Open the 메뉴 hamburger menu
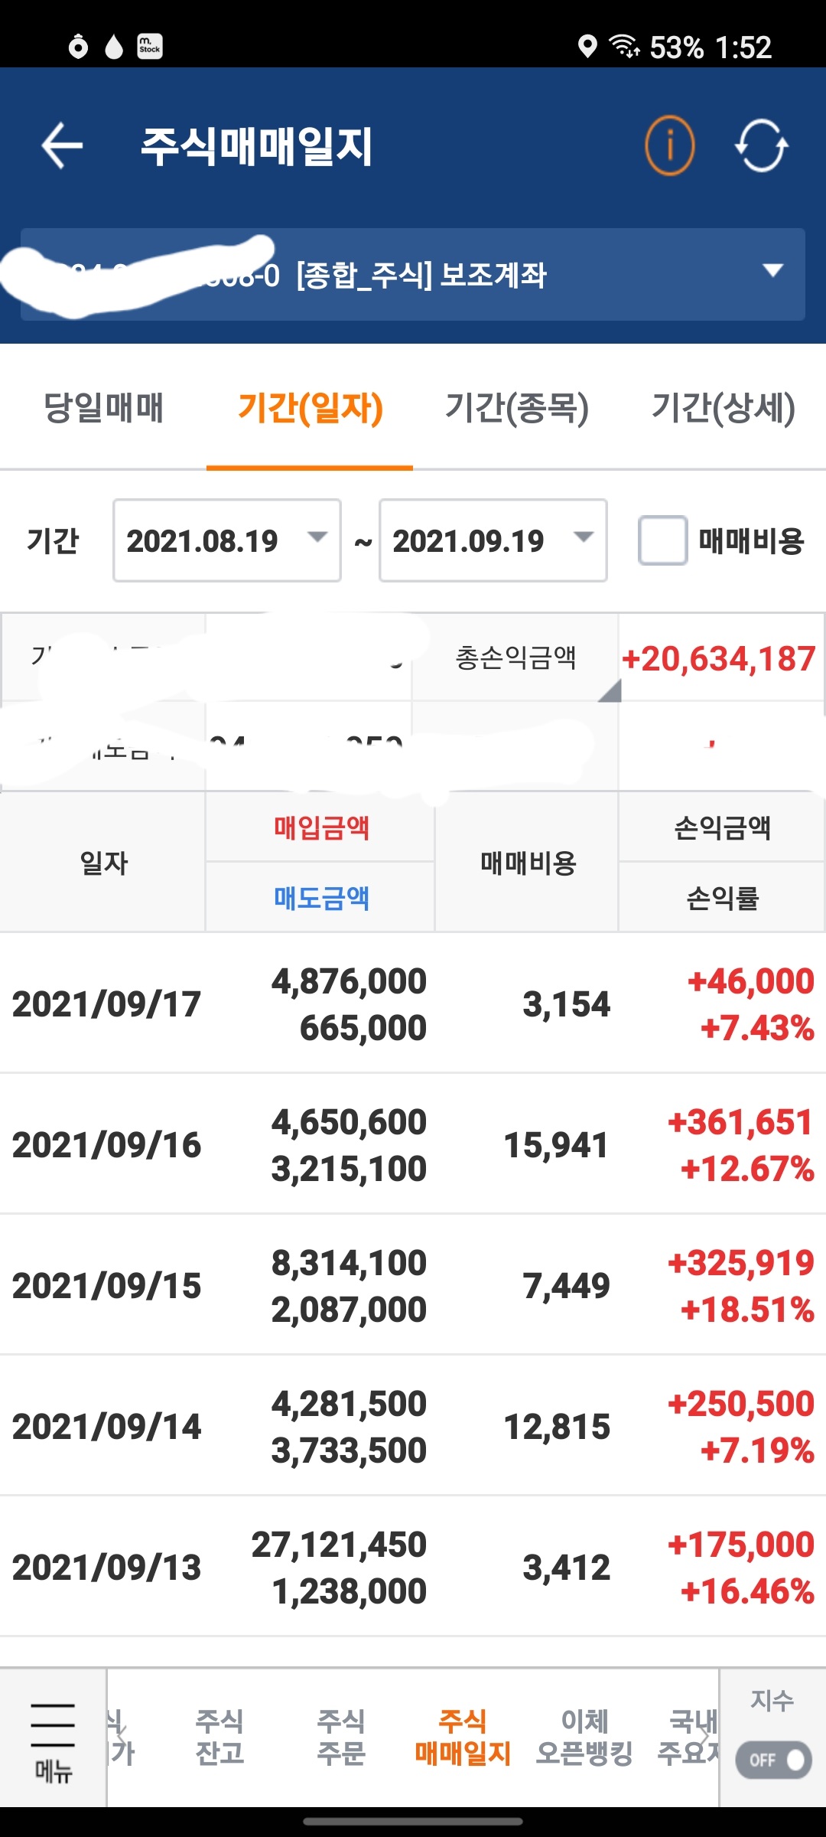 click(x=53, y=1739)
